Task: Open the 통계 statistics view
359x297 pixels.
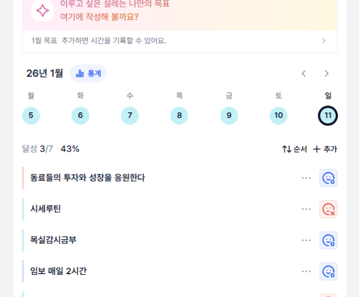Action: [88, 73]
